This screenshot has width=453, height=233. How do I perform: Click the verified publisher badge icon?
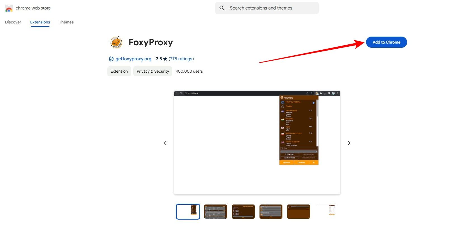click(111, 59)
